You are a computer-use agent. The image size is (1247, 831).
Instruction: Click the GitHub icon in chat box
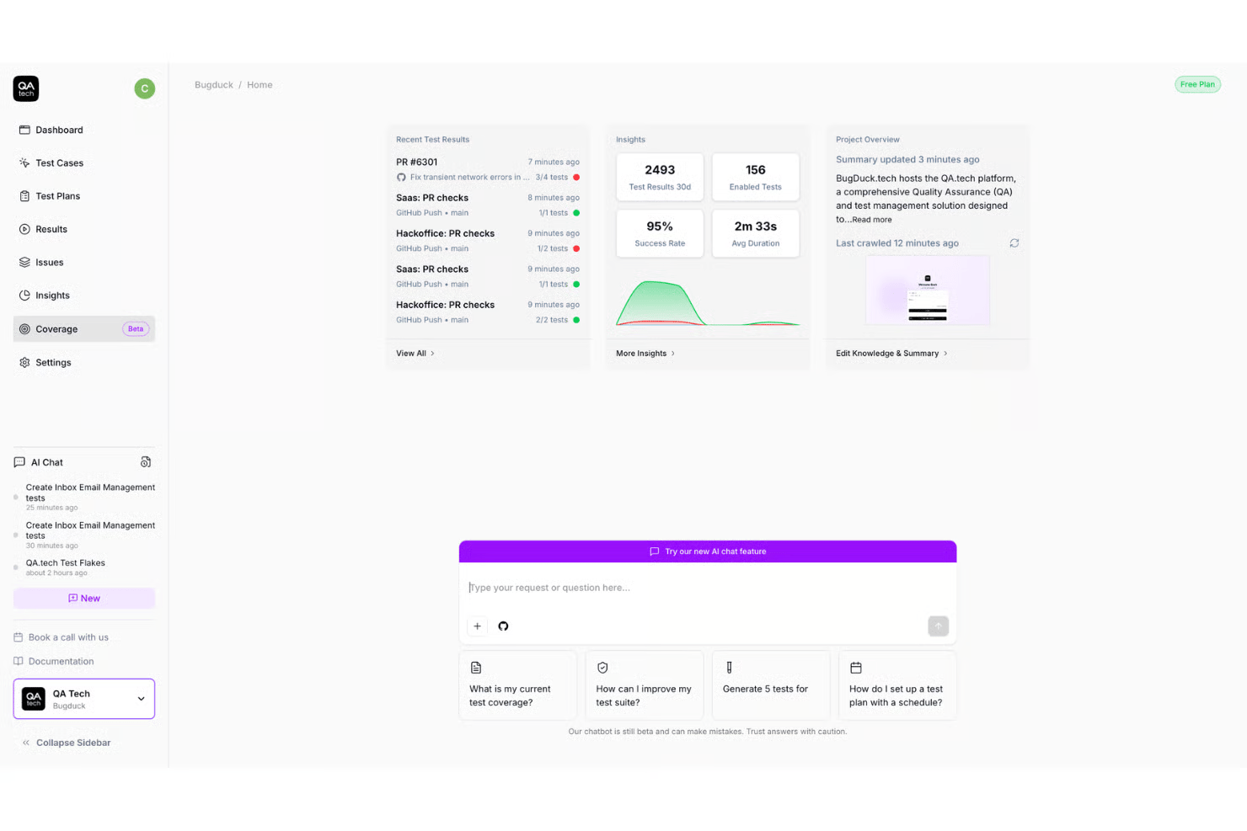pos(503,626)
